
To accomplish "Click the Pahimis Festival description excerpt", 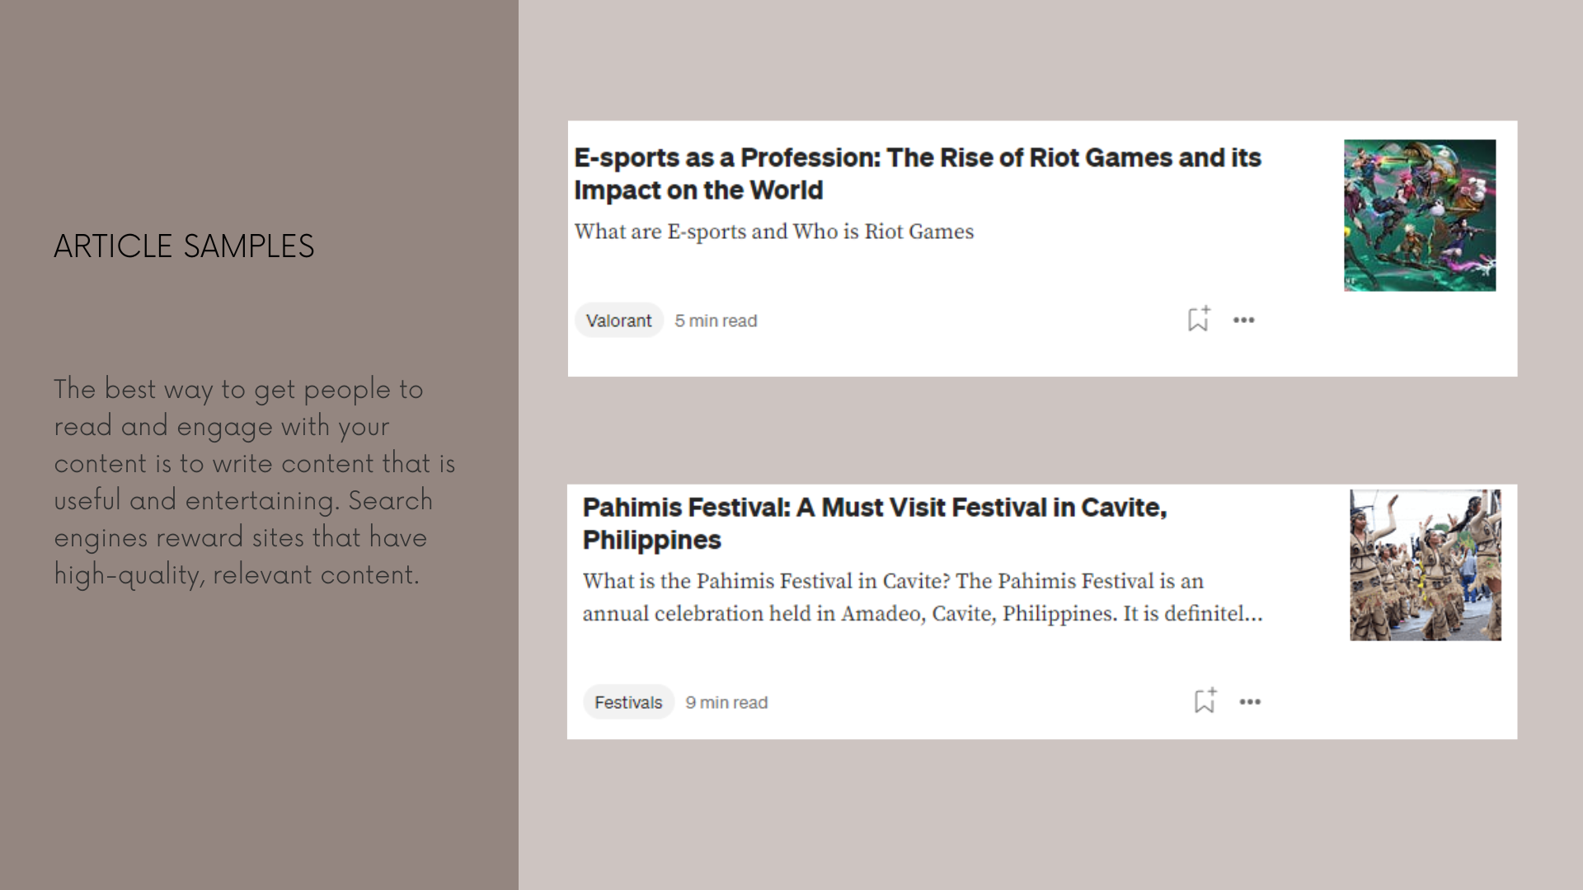I will [x=922, y=597].
